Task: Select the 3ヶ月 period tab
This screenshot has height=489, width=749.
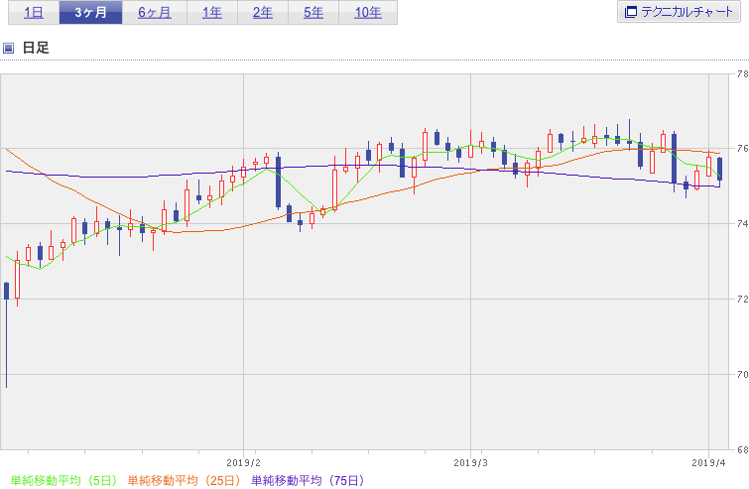Action: 90,13
